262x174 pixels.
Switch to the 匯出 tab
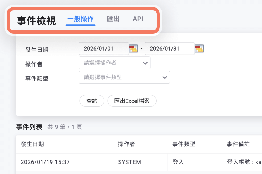pos(113,19)
